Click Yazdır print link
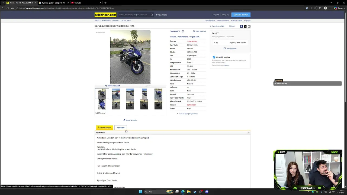The image size is (347, 195). pos(232,26)
